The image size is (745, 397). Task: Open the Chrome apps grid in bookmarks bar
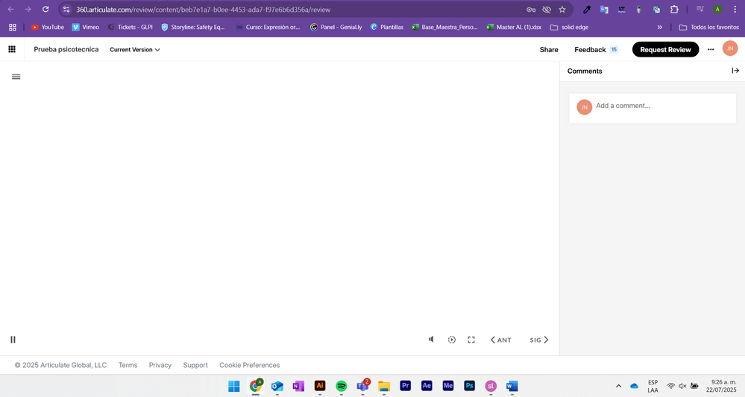(x=13, y=28)
